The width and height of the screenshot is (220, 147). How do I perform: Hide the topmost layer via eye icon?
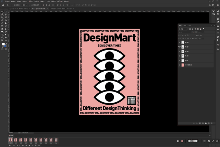tap(179, 42)
